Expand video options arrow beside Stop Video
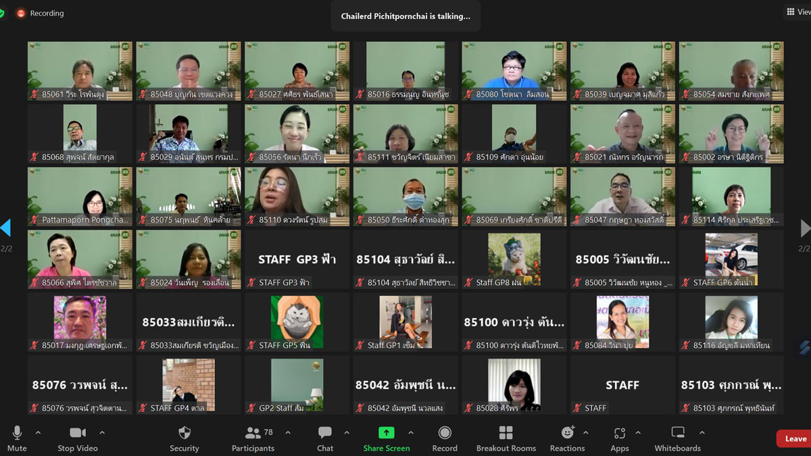Viewport: 811px width, 456px height. click(102, 432)
